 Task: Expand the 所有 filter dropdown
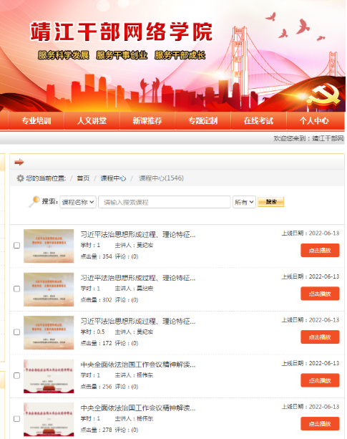pyautogui.click(x=244, y=202)
